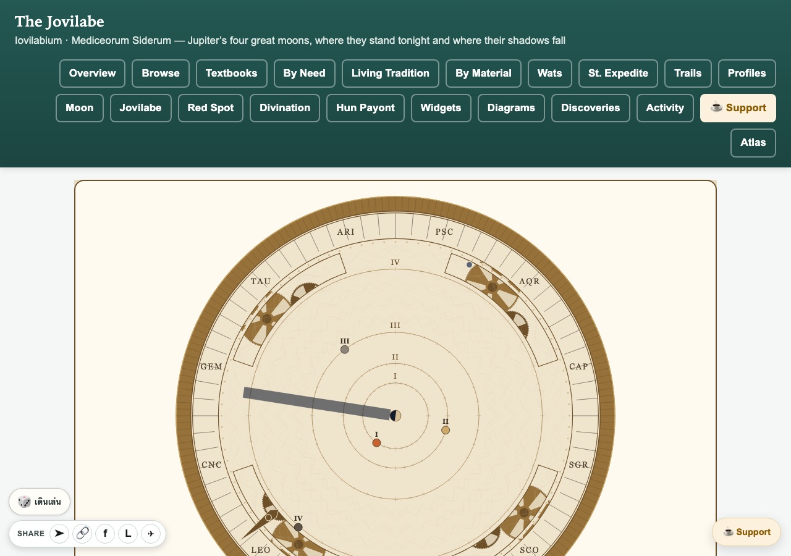Click the dice เดินเล่น random button
This screenshot has height=556, width=791.
point(40,502)
